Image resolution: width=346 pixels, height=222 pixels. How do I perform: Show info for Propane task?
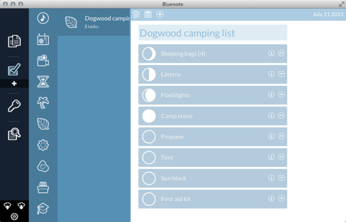click(x=271, y=136)
